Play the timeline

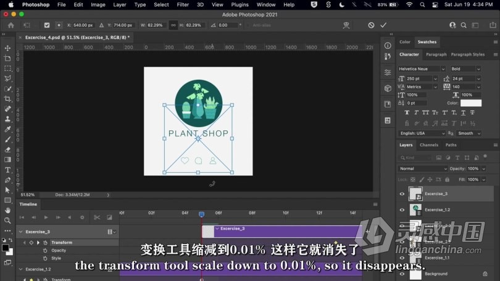(x=46, y=217)
